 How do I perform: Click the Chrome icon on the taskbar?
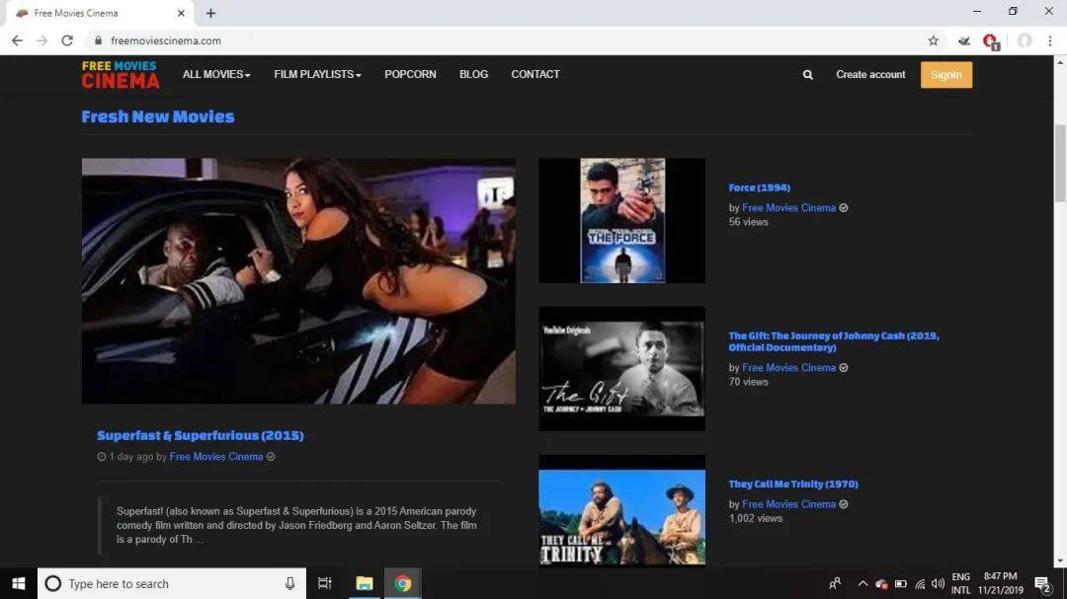(403, 583)
